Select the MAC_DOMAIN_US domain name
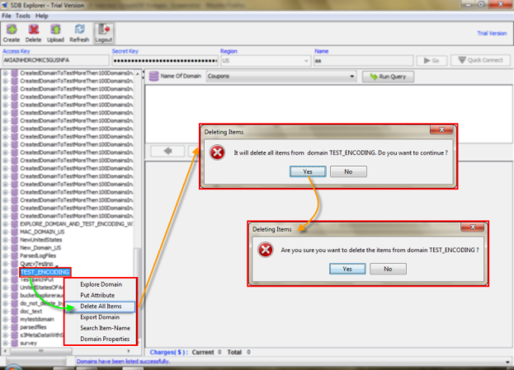 42,232
